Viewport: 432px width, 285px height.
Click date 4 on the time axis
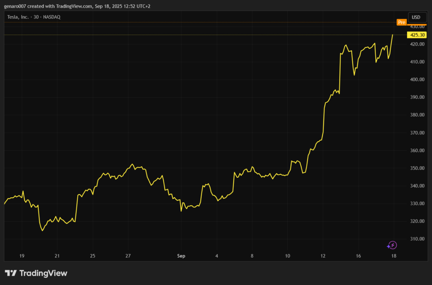pyautogui.click(x=216, y=256)
